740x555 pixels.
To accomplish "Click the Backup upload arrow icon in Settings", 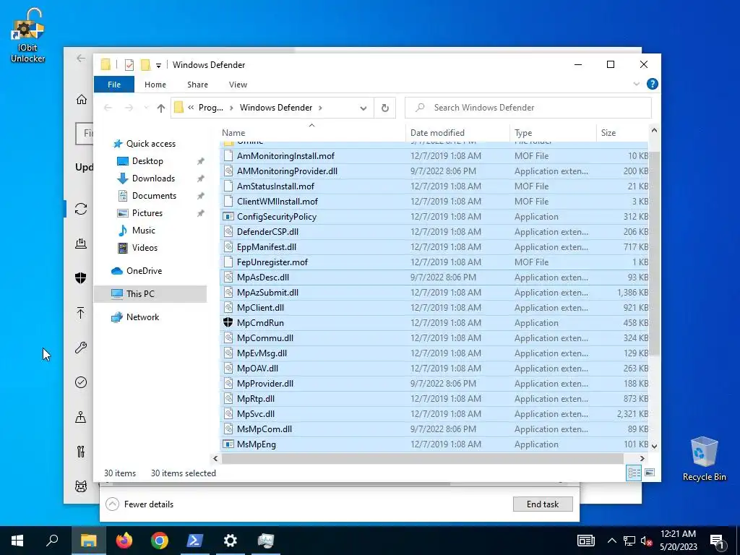I will pos(81,313).
